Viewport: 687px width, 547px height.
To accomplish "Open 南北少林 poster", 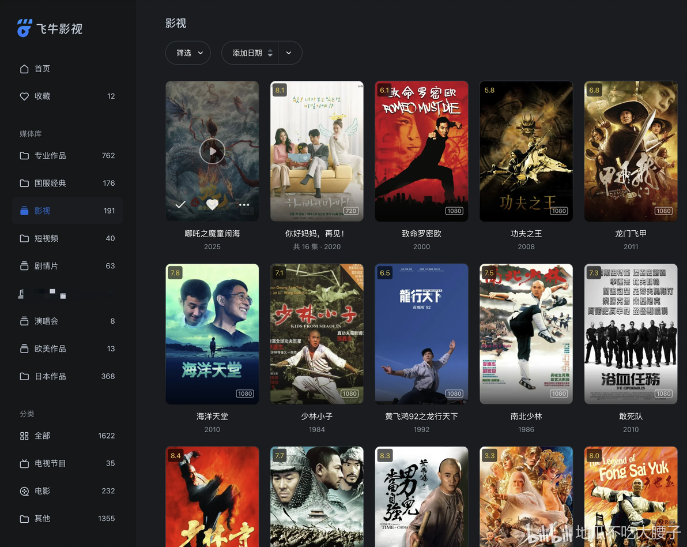I will click(x=526, y=334).
